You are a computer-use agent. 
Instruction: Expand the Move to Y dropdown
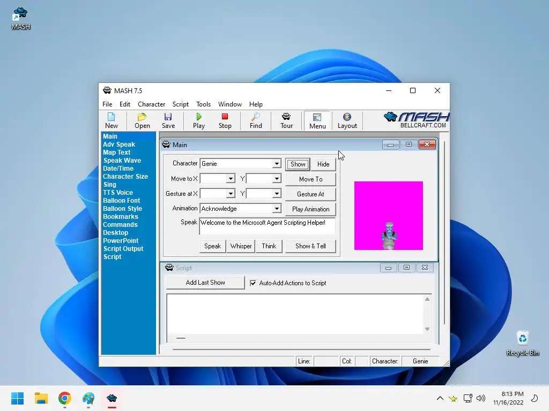277,179
